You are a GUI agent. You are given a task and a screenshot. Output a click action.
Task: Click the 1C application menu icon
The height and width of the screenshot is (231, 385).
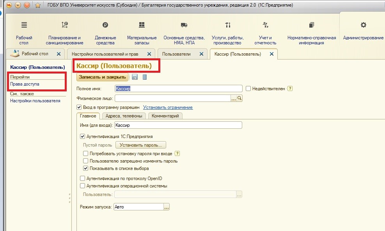point(9,5)
